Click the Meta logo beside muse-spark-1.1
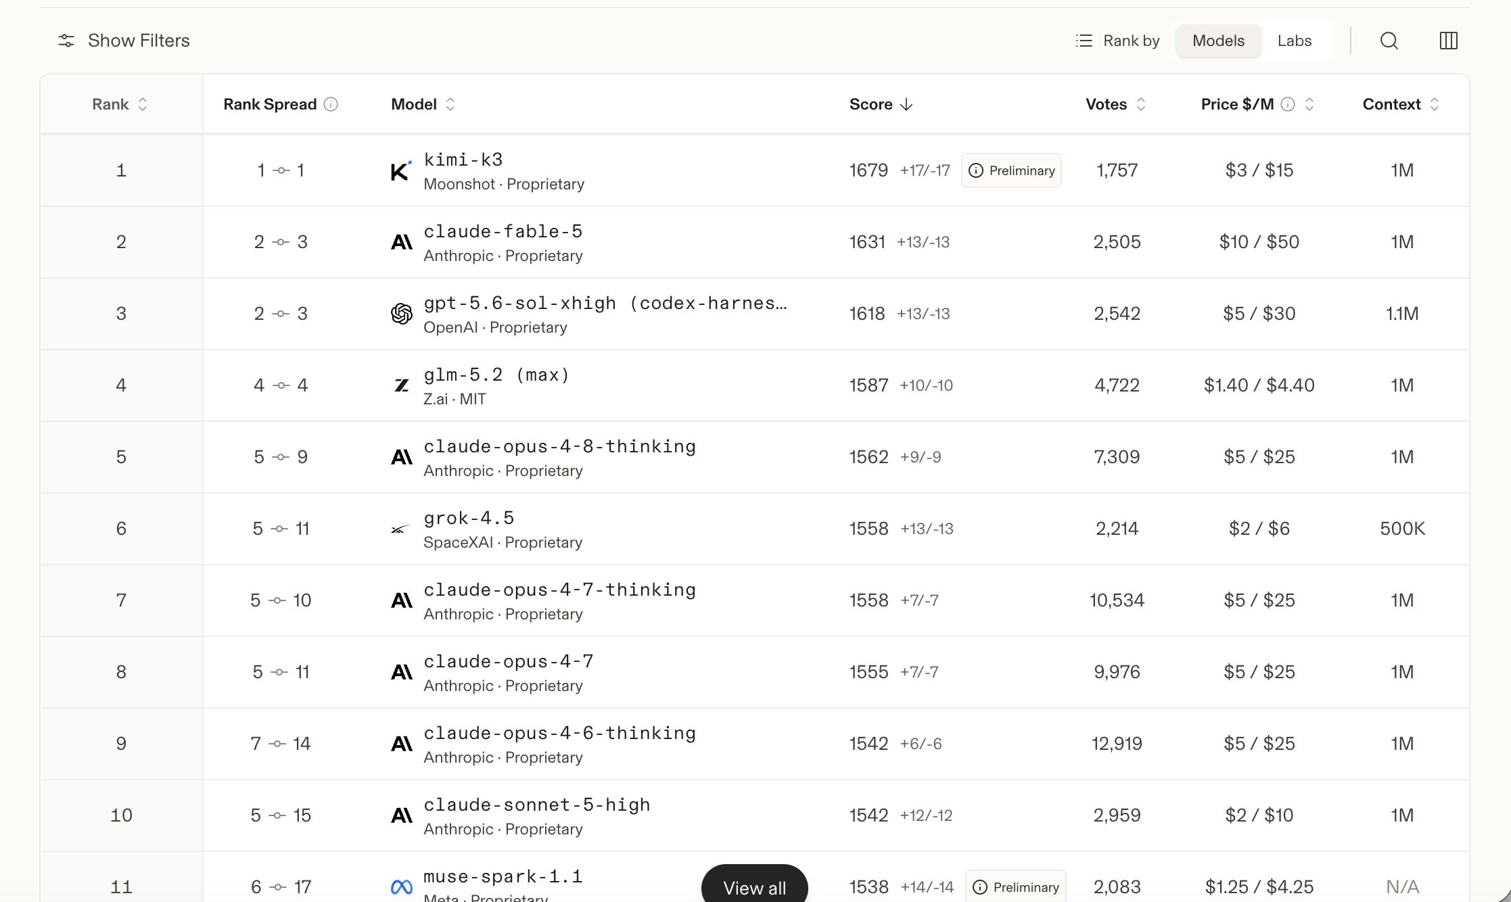The height and width of the screenshot is (902, 1511). click(x=401, y=887)
